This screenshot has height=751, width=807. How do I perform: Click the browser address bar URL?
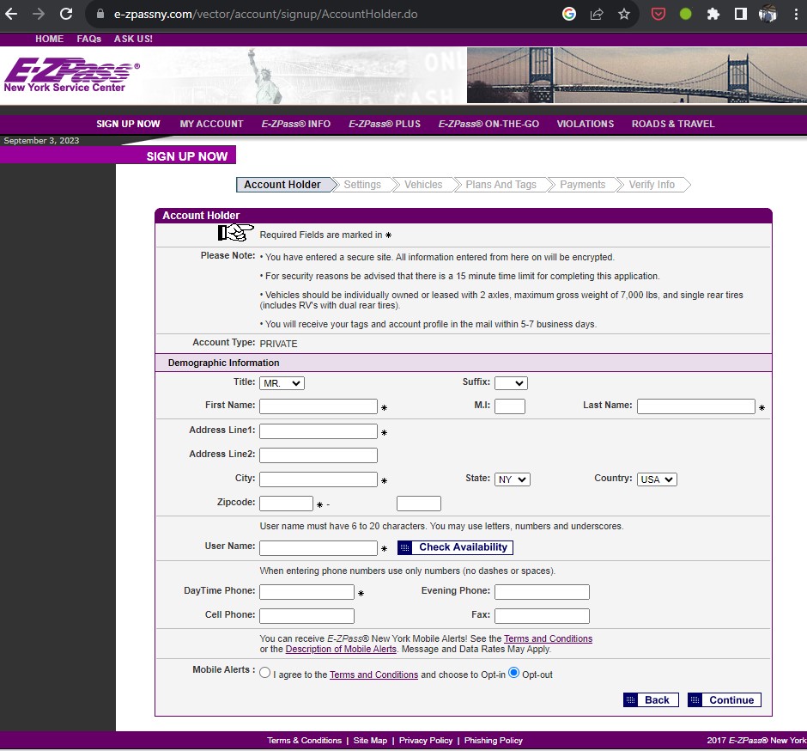(265, 14)
